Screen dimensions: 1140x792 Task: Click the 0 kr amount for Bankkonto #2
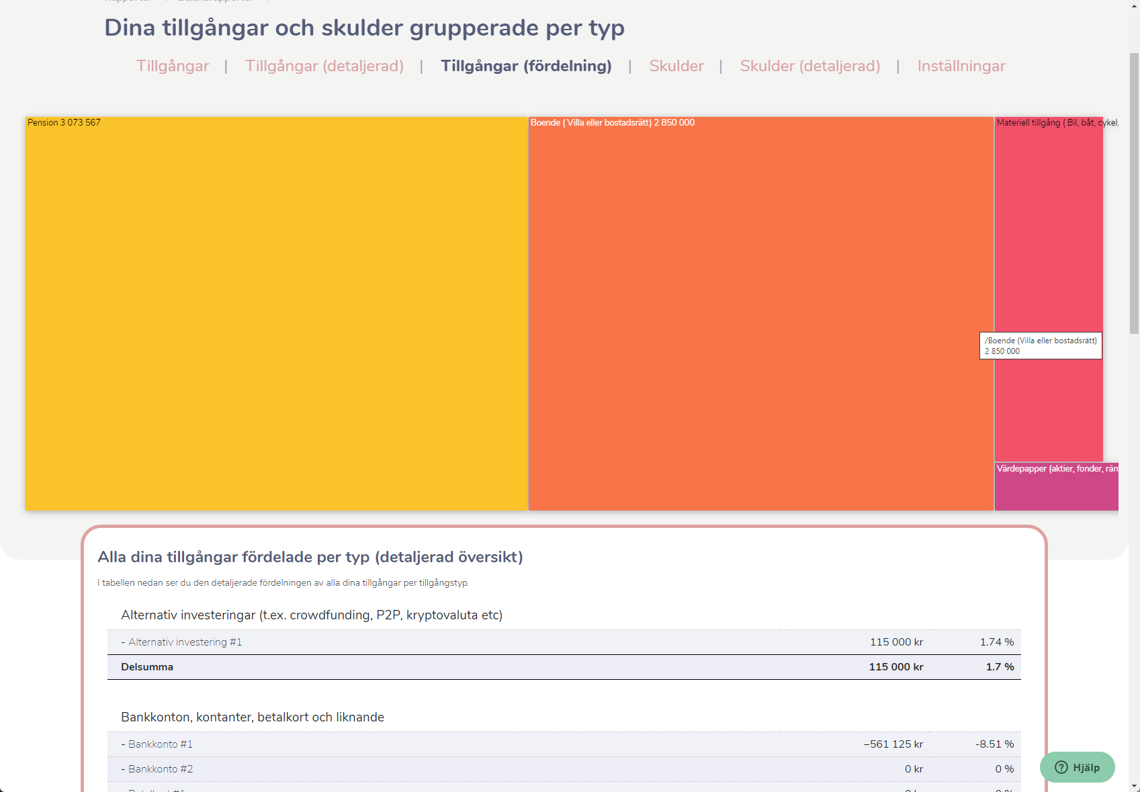tap(914, 769)
